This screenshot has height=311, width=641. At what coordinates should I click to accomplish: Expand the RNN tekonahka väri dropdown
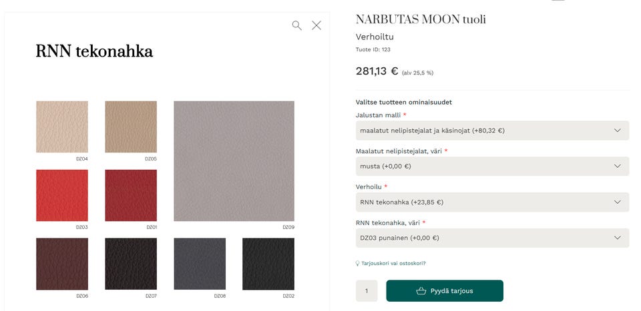492,238
